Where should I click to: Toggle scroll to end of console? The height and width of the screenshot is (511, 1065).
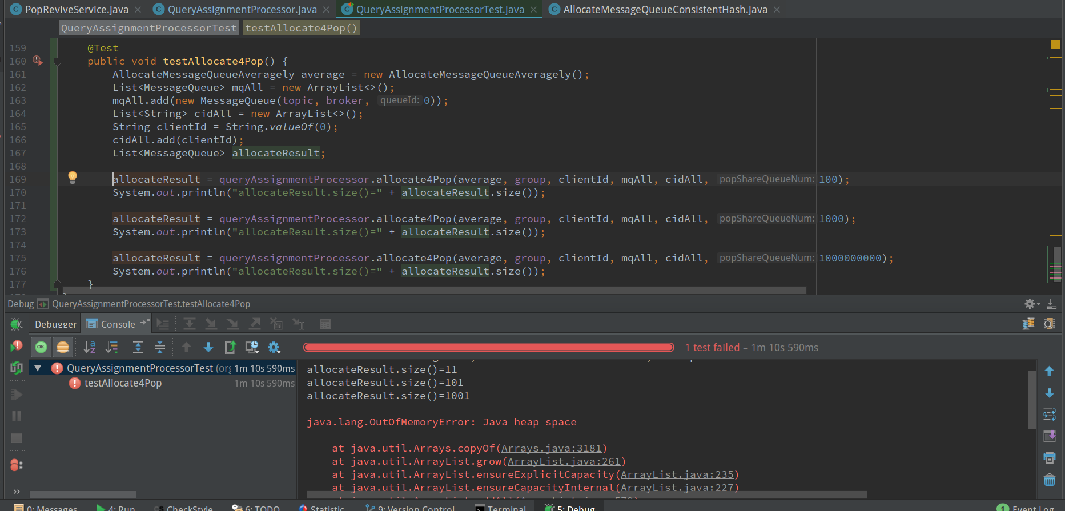pyautogui.click(x=1049, y=436)
